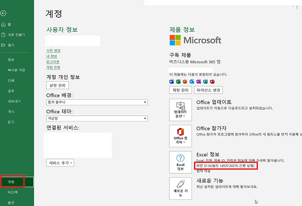Click the Outlook app icon

(x=192, y=82)
